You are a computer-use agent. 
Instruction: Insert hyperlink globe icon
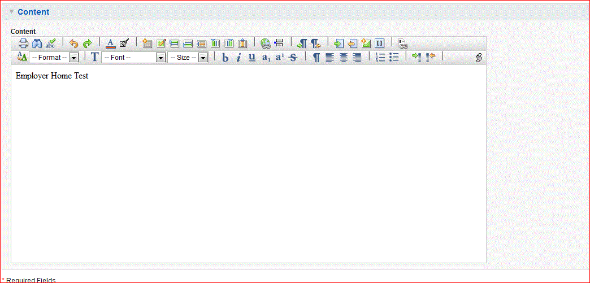(265, 43)
